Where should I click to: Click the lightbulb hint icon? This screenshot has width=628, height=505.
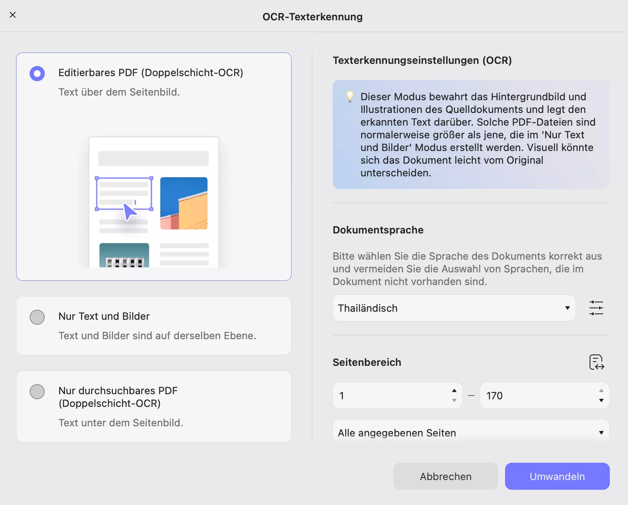[x=350, y=96]
